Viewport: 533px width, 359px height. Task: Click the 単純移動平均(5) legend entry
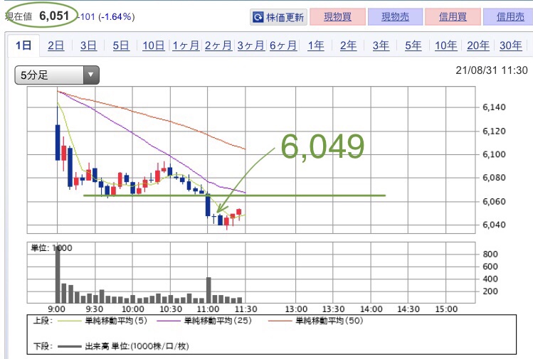tap(102, 321)
